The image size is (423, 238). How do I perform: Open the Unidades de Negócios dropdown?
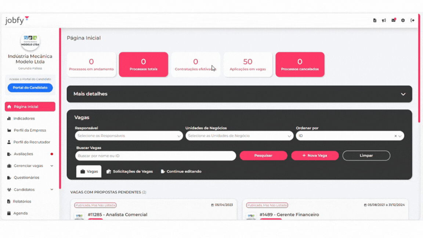coord(239,136)
